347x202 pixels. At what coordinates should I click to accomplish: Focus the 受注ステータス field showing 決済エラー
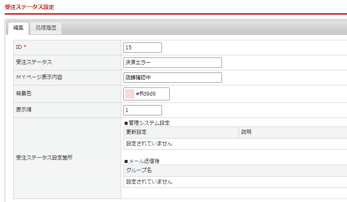click(x=172, y=63)
